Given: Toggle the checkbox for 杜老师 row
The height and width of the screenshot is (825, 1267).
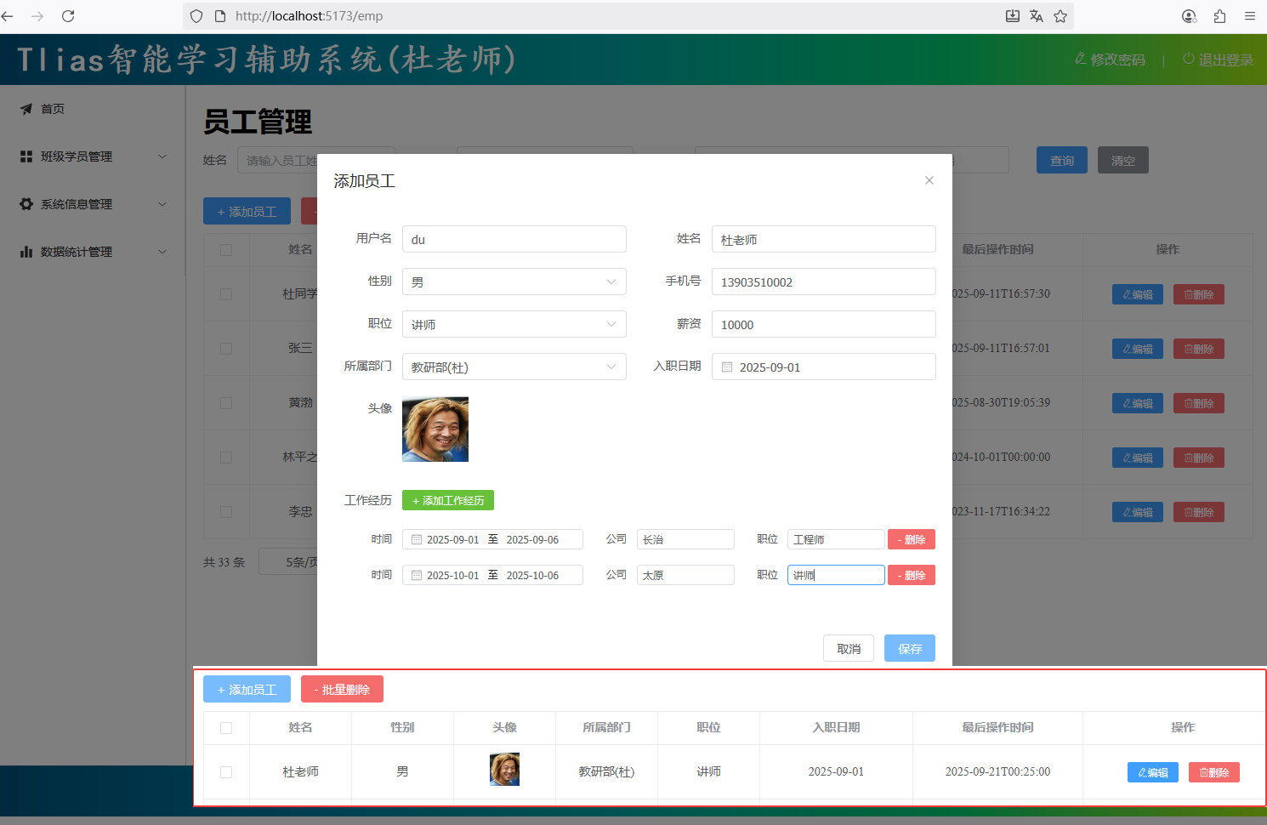Looking at the screenshot, I should pyautogui.click(x=226, y=772).
